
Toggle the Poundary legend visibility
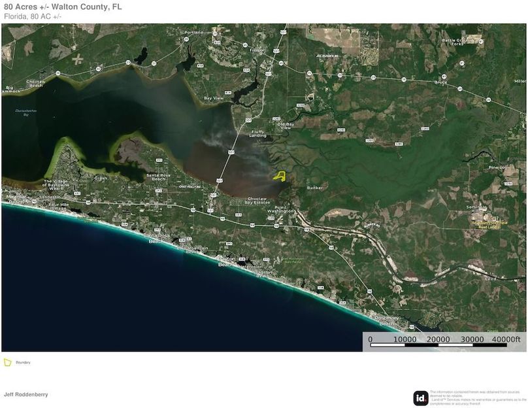pyautogui.click(x=23, y=363)
